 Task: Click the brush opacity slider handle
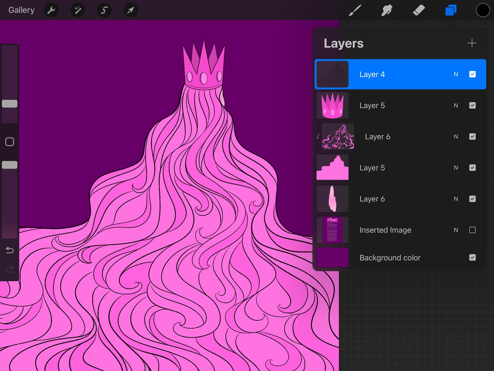pos(9,165)
